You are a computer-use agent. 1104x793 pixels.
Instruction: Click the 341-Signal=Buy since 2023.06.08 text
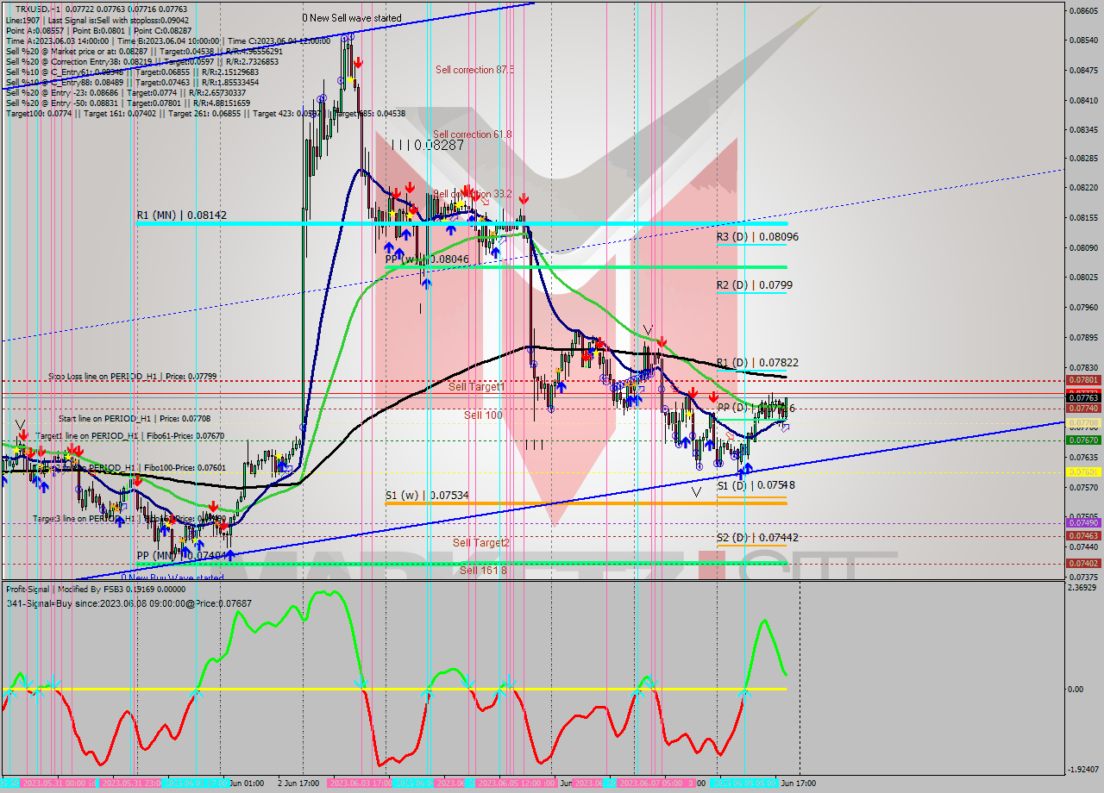pos(99,603)
